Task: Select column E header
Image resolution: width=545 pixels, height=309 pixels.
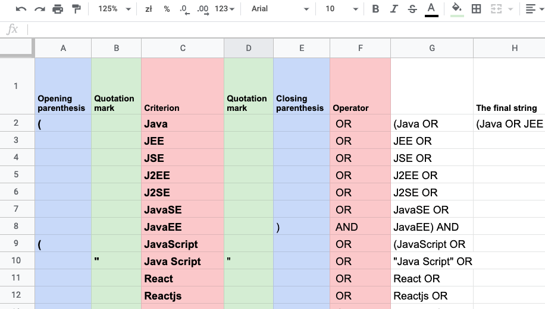Action: coord(302,48)
